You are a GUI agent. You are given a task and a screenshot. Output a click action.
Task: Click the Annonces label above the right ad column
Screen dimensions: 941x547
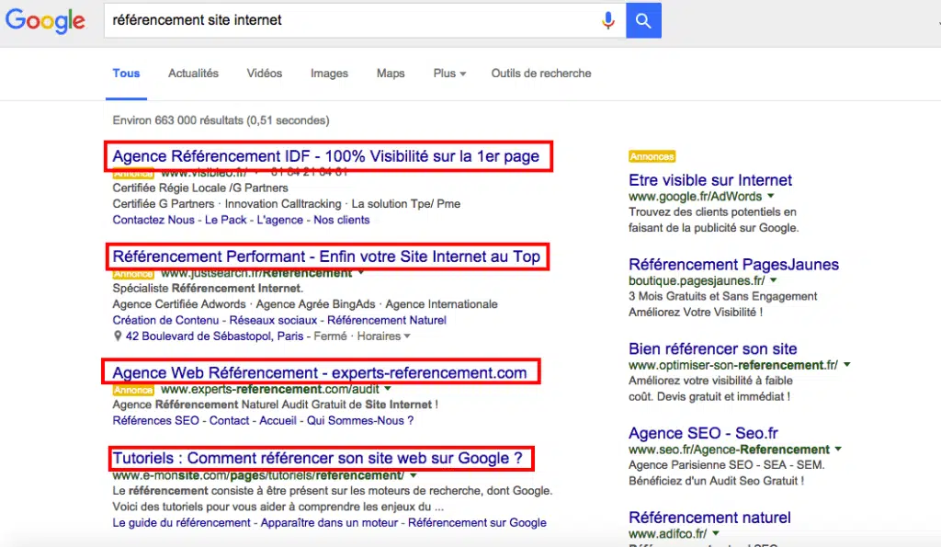[x=652, y=156]
